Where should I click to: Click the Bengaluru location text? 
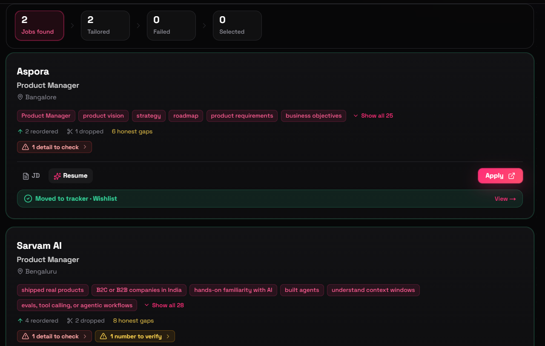click(41, 271)
